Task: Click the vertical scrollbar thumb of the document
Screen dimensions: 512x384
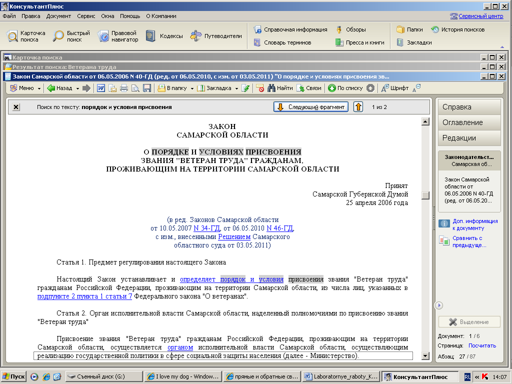Action: [x=425, y=195]
